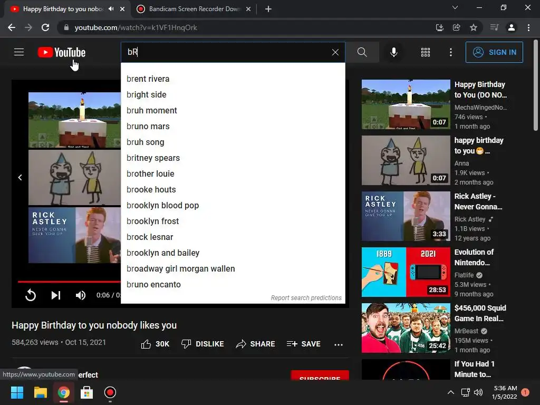The height and width of the screenshot is (405, 540).
Task: Reload the page
Action: tap(45, 27)
